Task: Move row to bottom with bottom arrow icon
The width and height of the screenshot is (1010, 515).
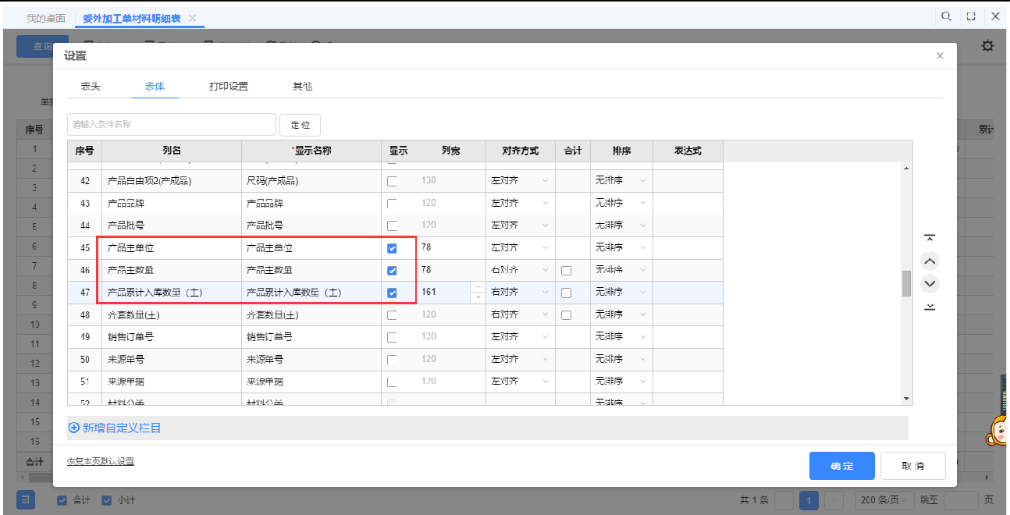Action: [930, 307]
